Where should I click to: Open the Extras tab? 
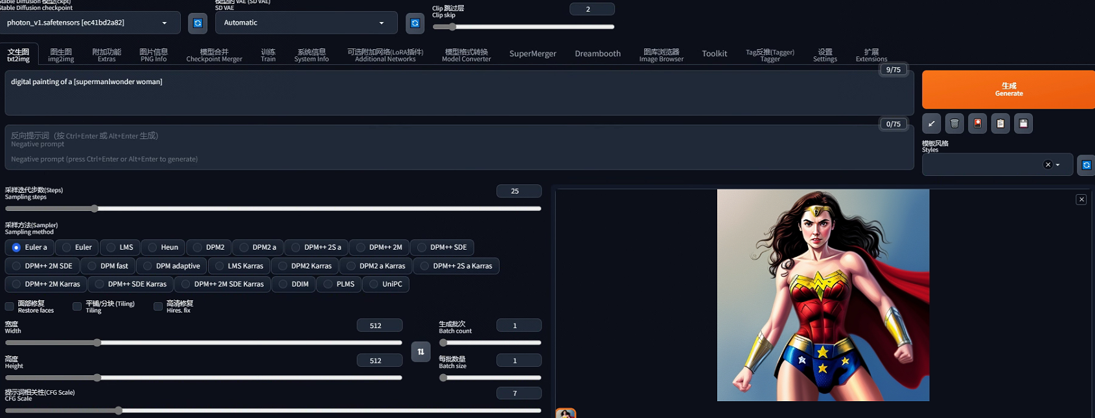pos(106,55)
